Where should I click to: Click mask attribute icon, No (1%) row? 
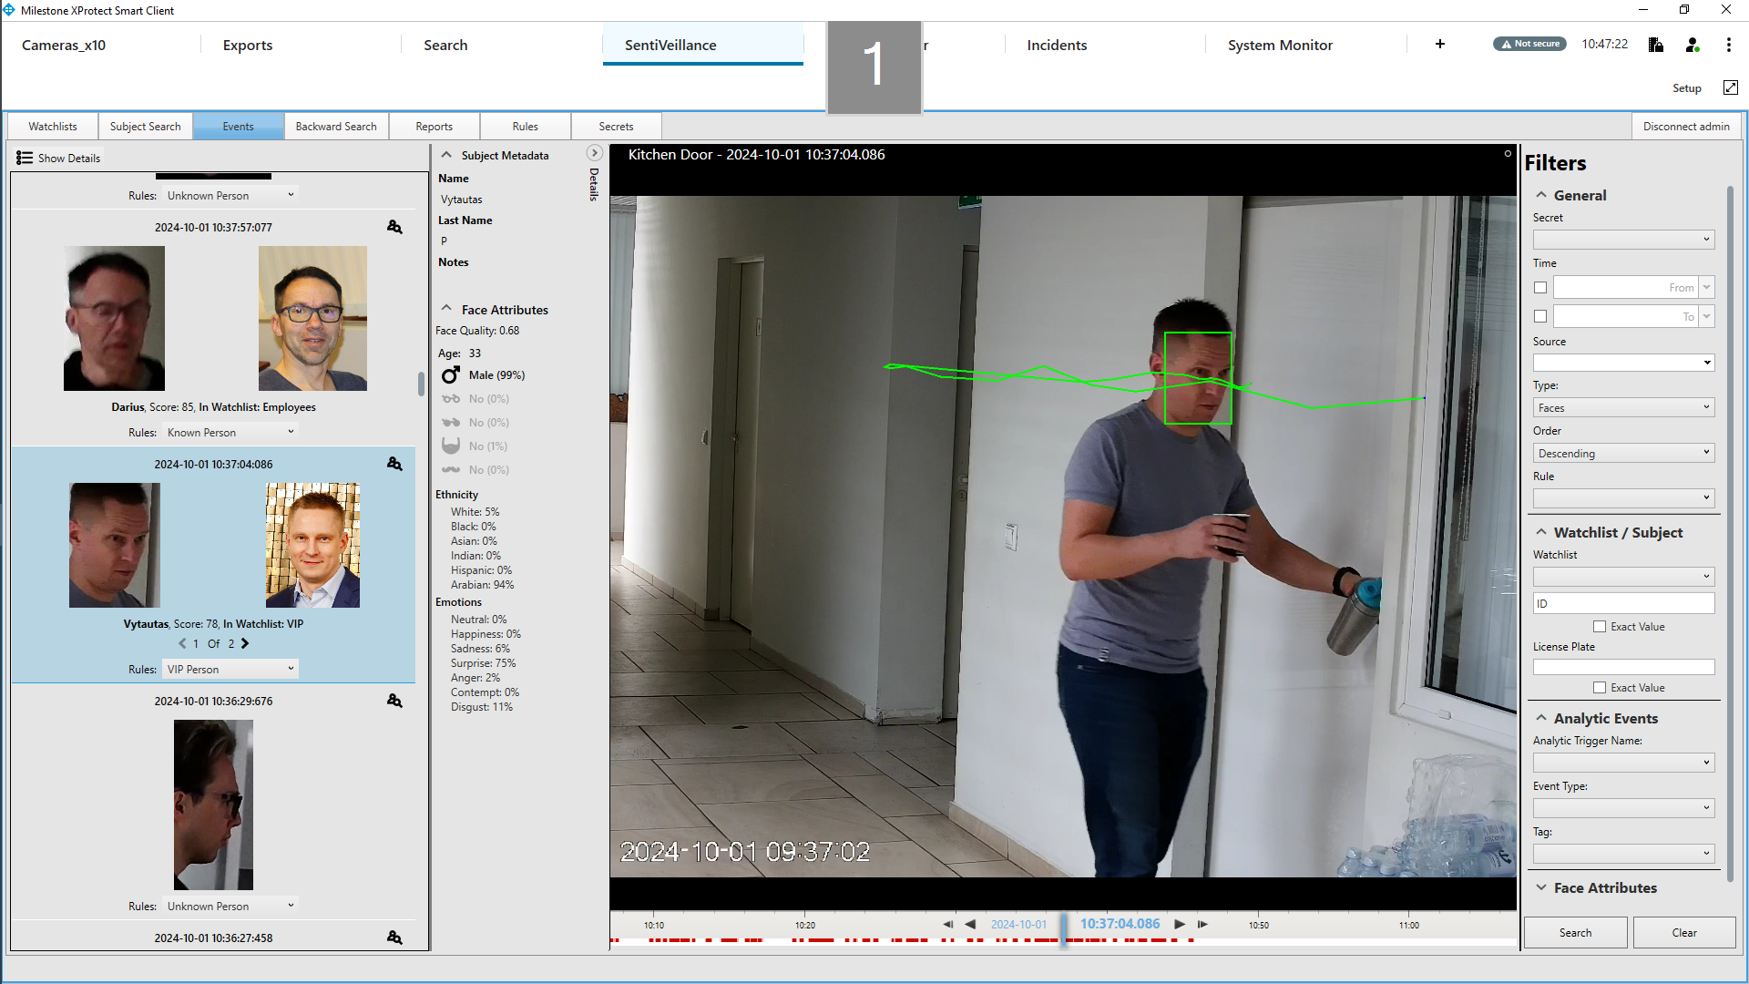click(x=450, y=446)
